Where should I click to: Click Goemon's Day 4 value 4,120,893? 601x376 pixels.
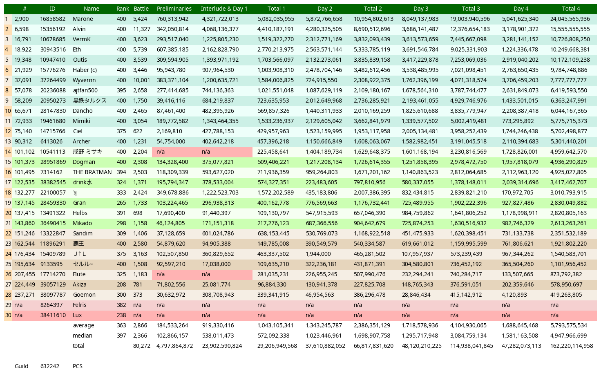[x=514, y=295]
